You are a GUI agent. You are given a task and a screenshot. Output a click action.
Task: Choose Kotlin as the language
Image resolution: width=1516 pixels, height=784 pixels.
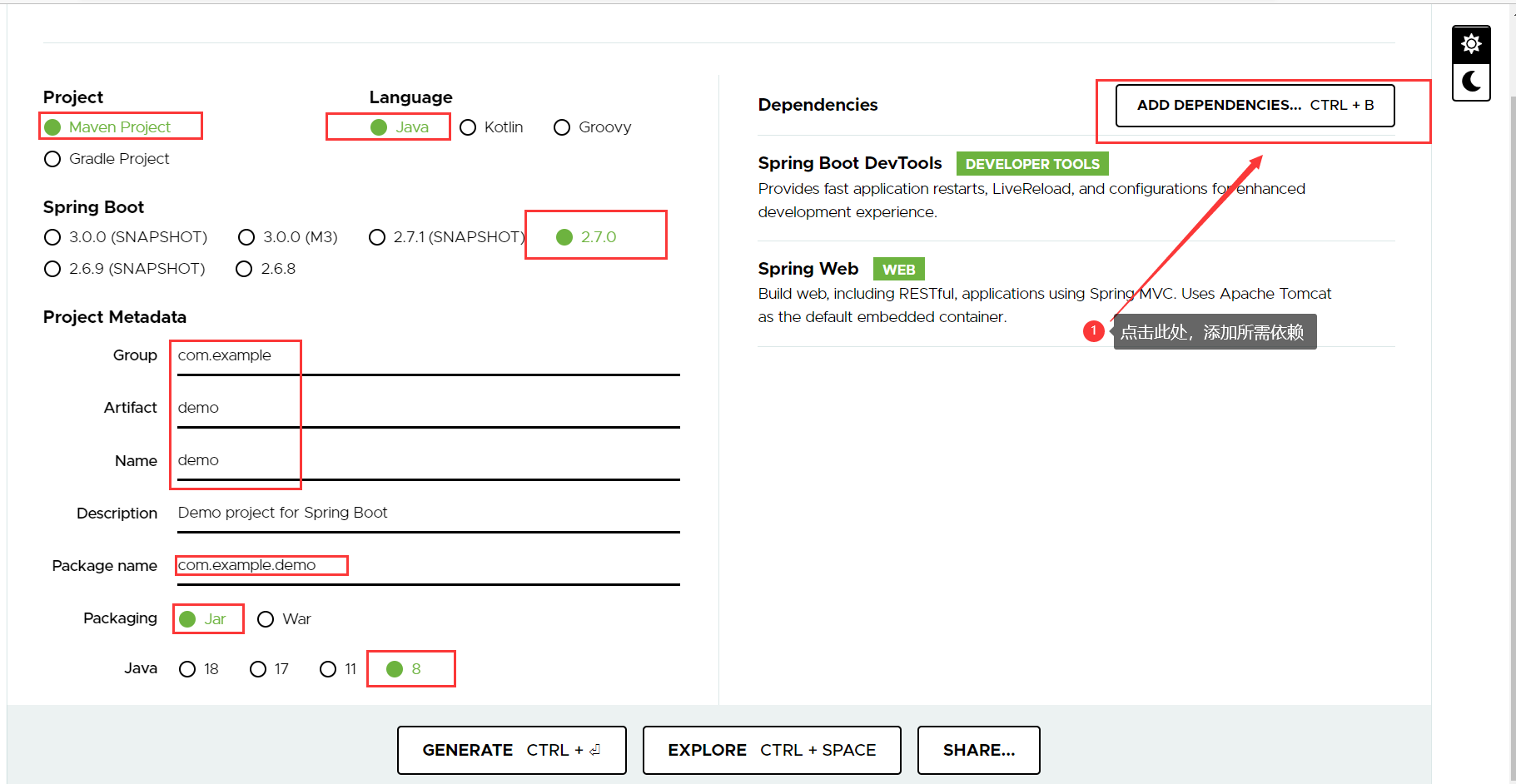491,127
